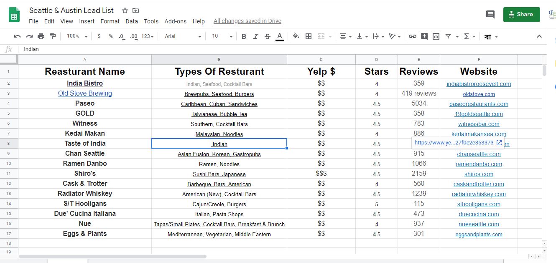Image resolution: width=556 pixels, height=263 pixels.
Task: Click the Insert link icon
Action: pyautogui.click(x=412, y=36)
